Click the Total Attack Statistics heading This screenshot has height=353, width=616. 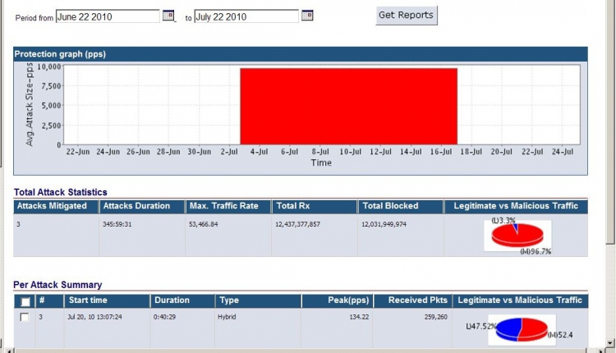(x=61, y=192)
